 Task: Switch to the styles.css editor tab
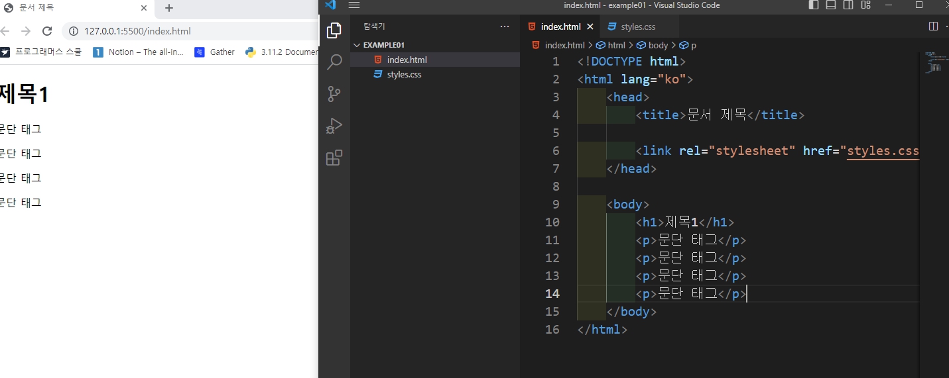pos(639,26)
